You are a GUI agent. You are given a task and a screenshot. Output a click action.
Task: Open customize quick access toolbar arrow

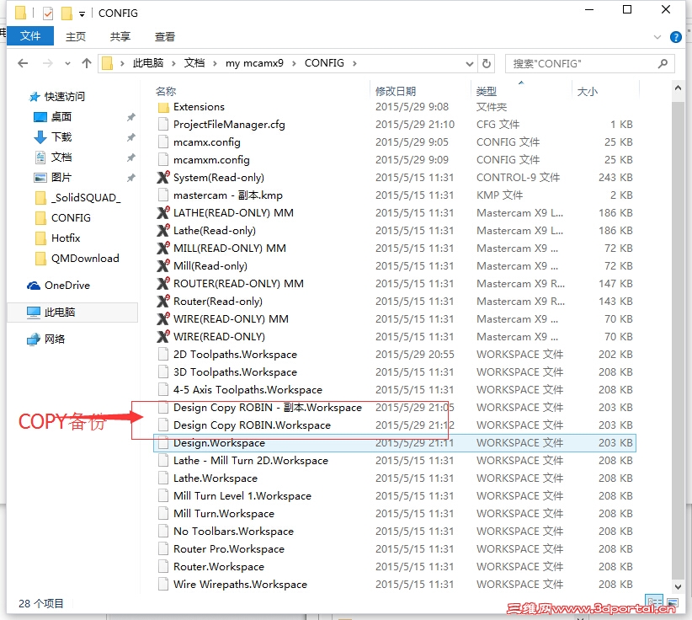coord(83,14)
